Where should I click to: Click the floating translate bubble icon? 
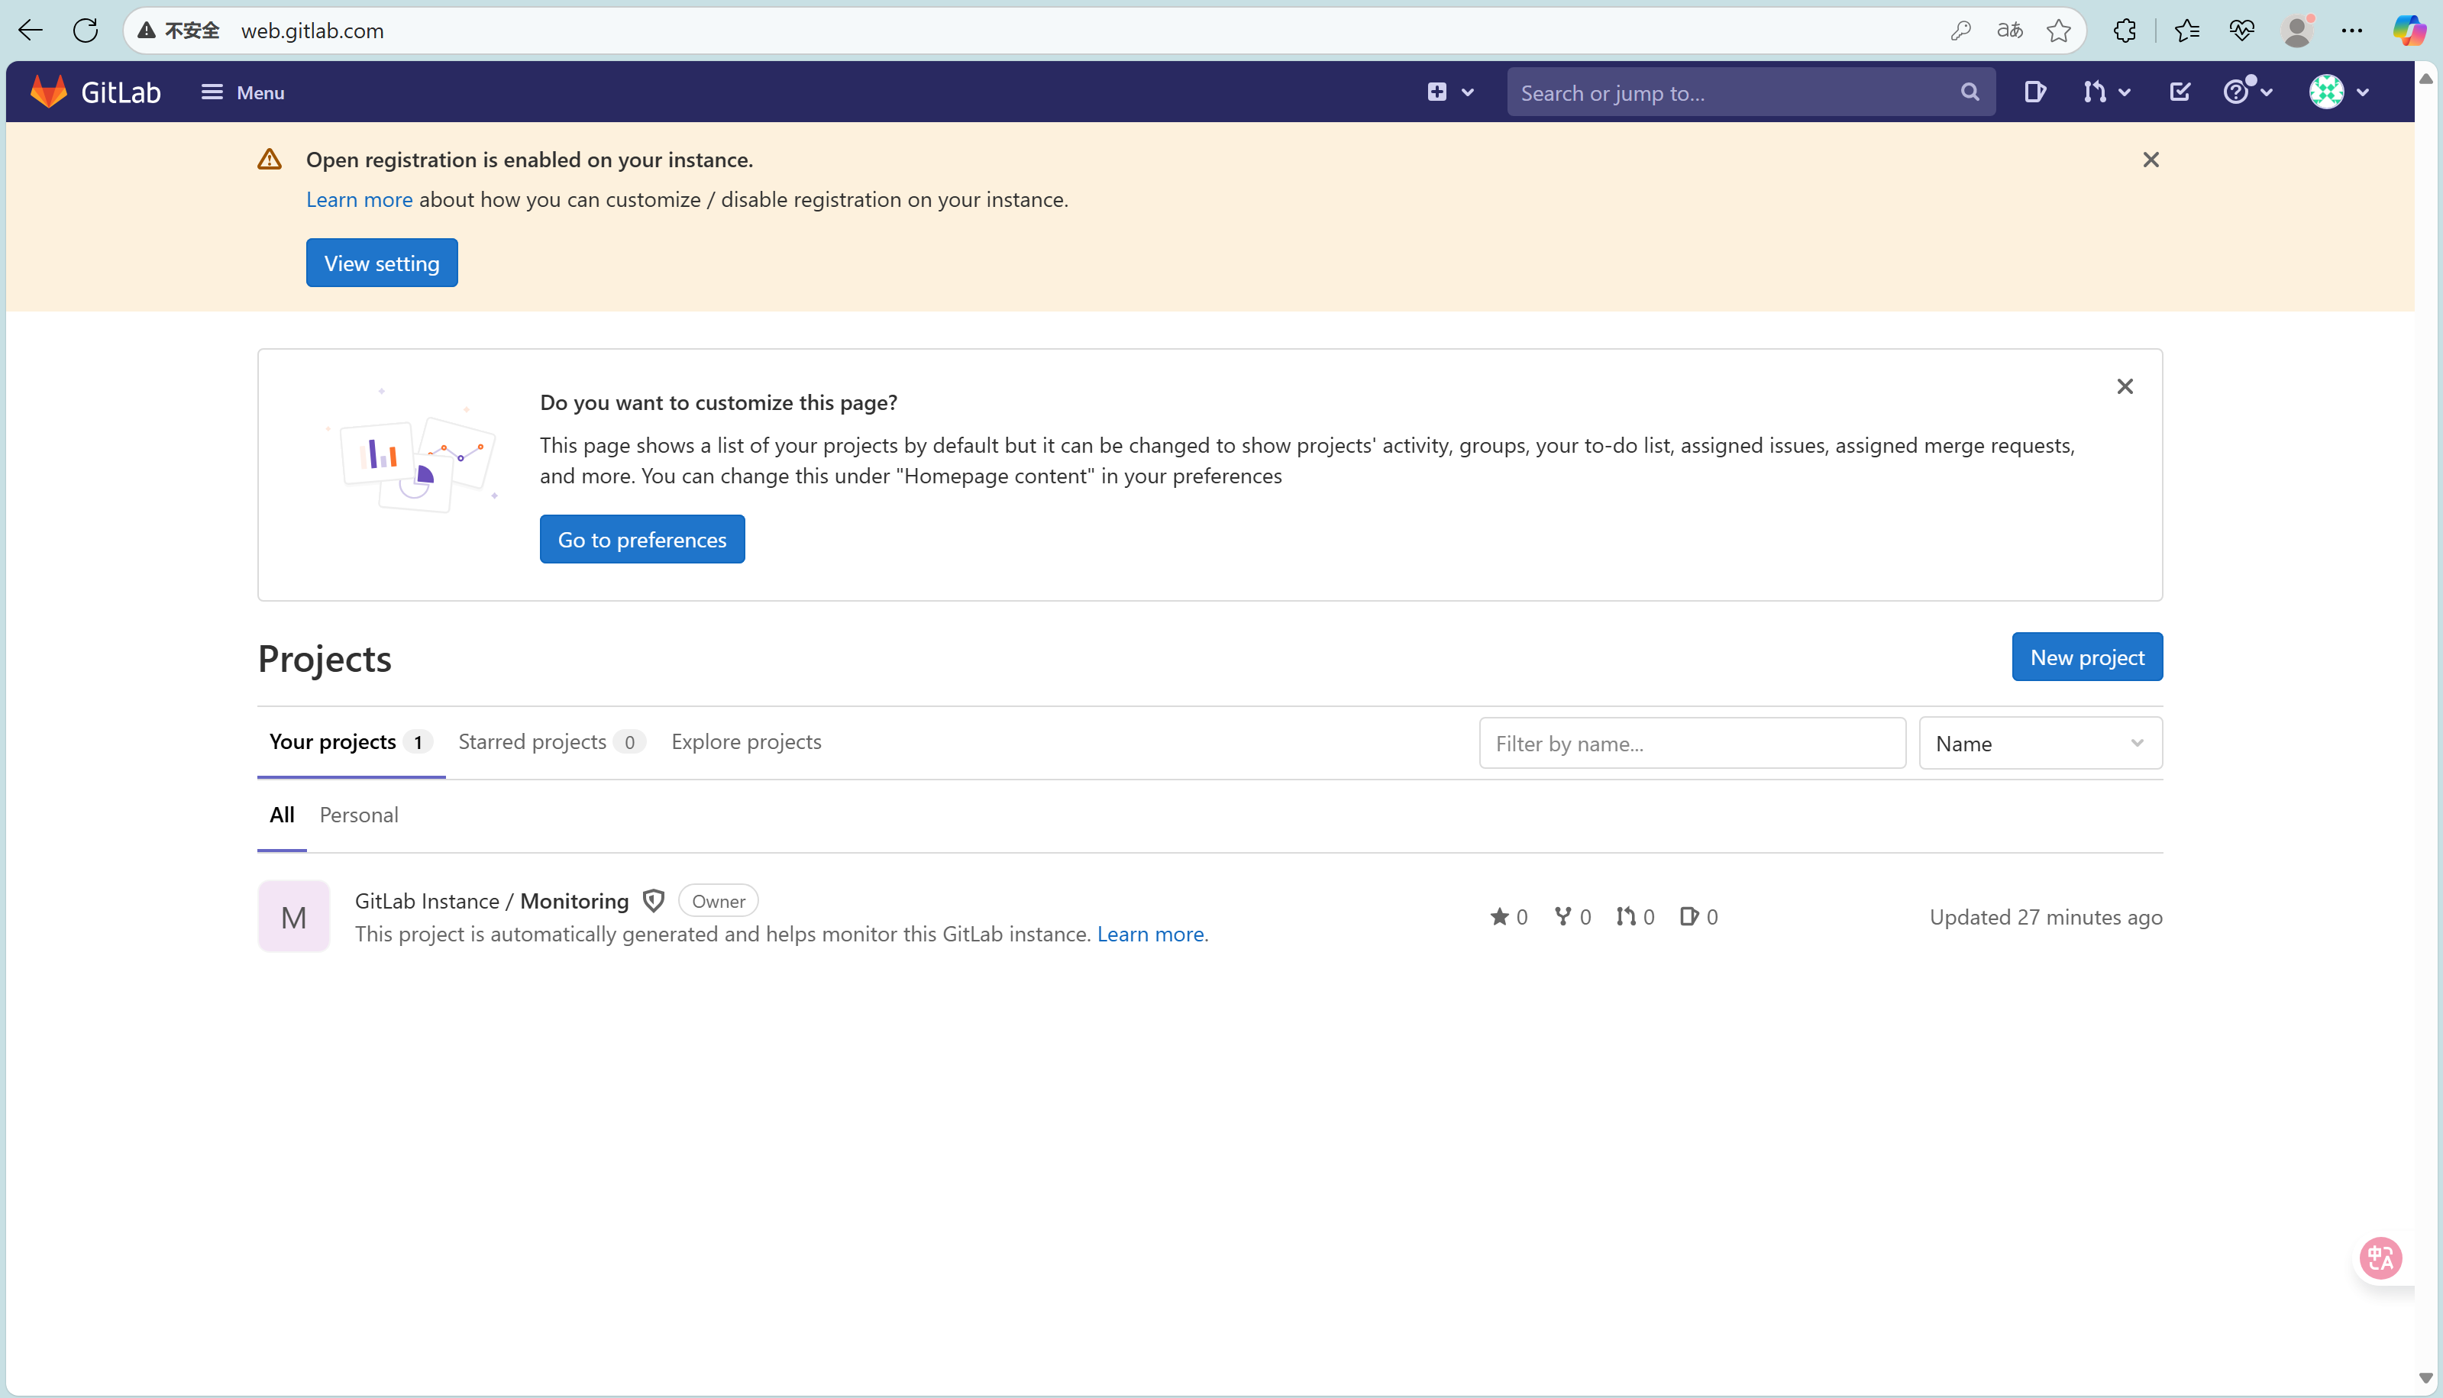(x=2380, y=1258)
